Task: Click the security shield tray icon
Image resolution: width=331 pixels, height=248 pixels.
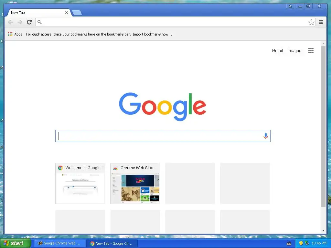Action: (x=301, y=243)
